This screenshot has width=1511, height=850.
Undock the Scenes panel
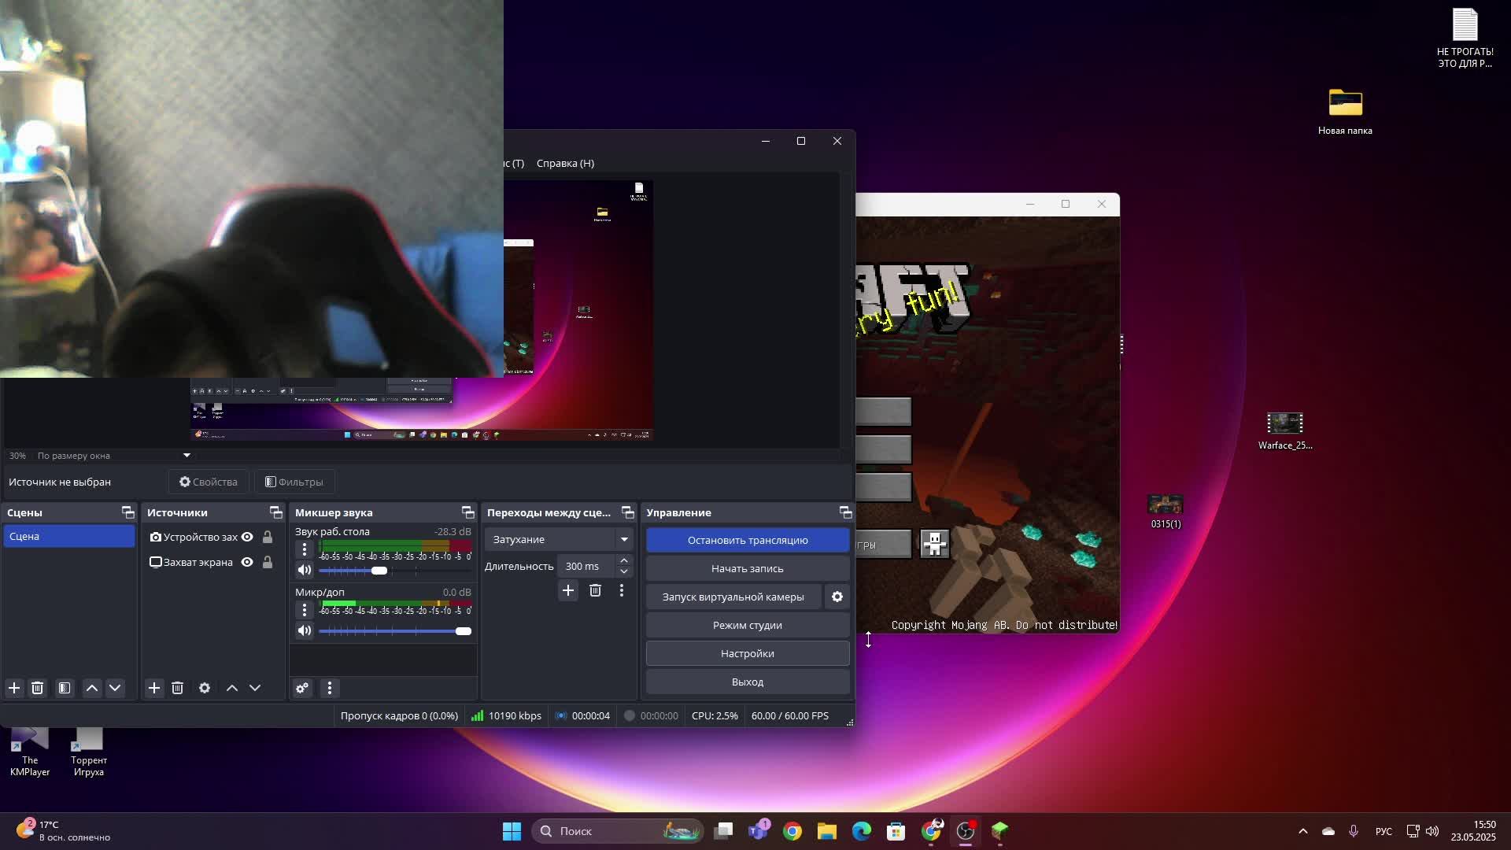128,512
